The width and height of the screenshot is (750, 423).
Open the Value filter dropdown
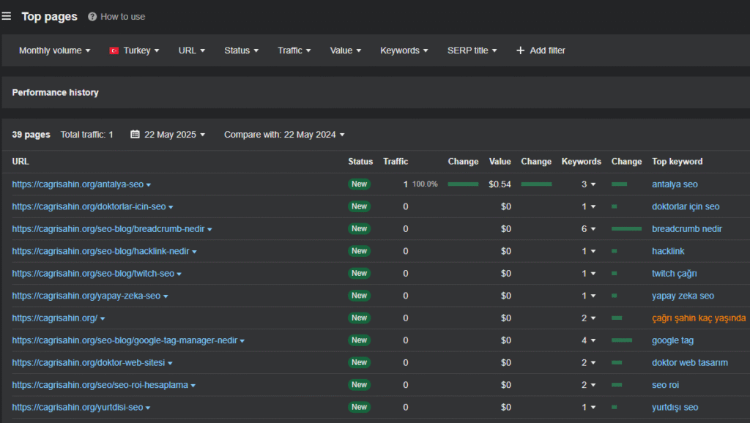[x=346, y=50]
